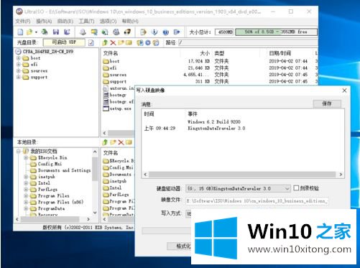The height and width of the screenshot is (268, 360).
Task: Click the down arrow of local tree scrollbar
Action: (x=95, y=213)
